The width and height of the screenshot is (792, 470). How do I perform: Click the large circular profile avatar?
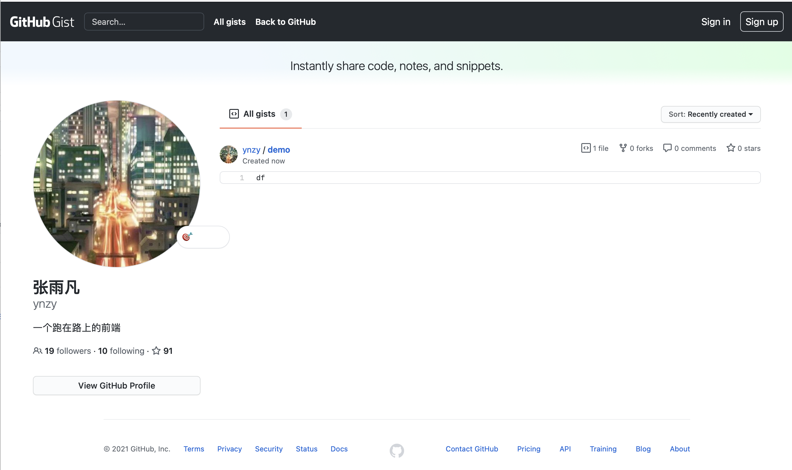coord(116,184)
